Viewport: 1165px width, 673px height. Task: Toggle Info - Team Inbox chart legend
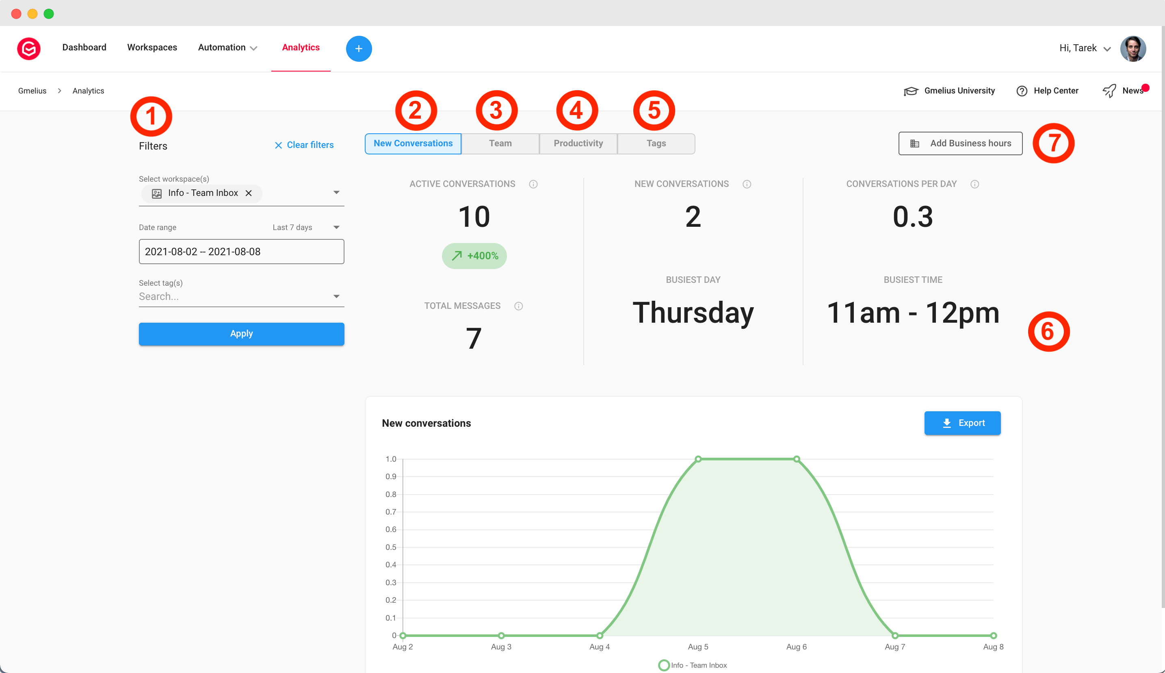click(693, 665)
